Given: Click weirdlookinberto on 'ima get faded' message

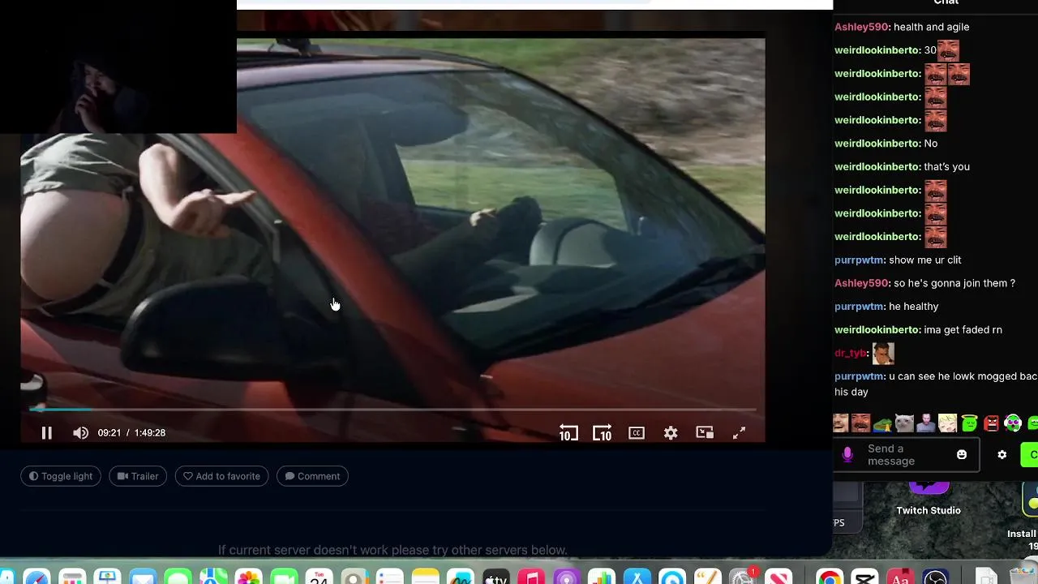Looking at the screenshot, I should tap(877, 330).
